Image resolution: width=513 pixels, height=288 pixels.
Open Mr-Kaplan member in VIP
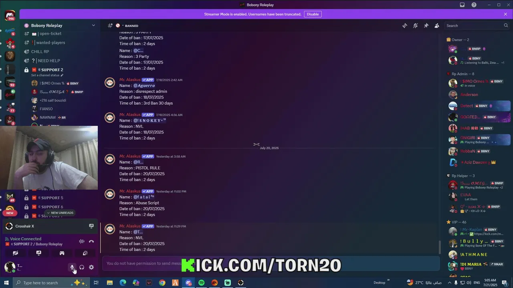click(x=479, y=232)
